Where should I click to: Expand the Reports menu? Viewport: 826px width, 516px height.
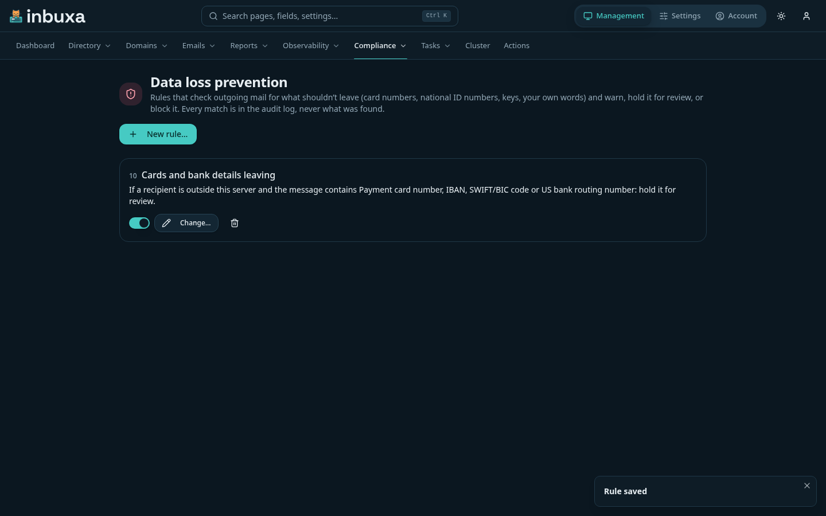(249, 46)
